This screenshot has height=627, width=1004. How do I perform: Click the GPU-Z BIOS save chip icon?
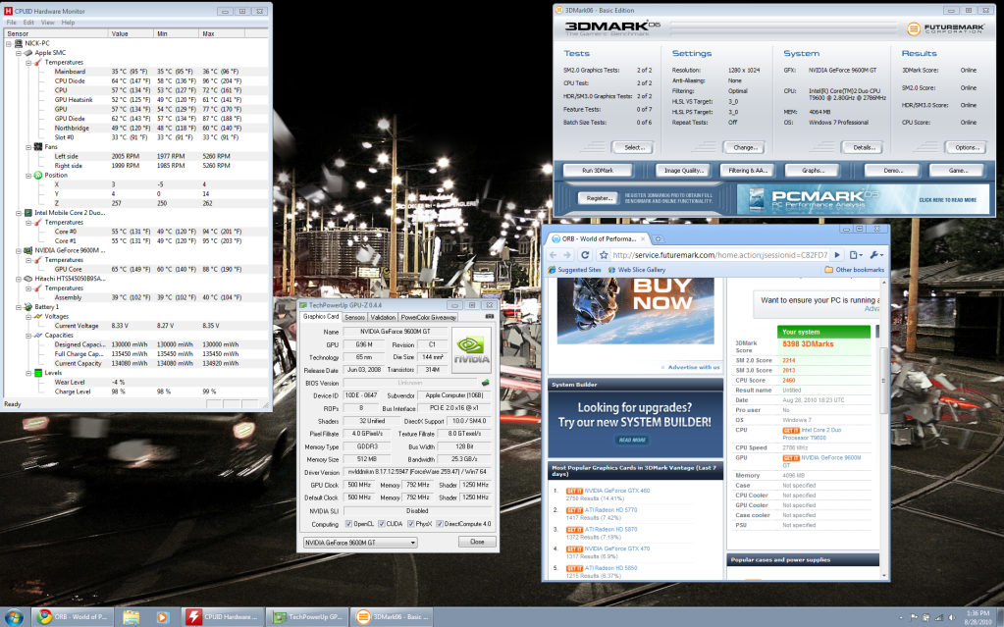(x=486, y=383)
